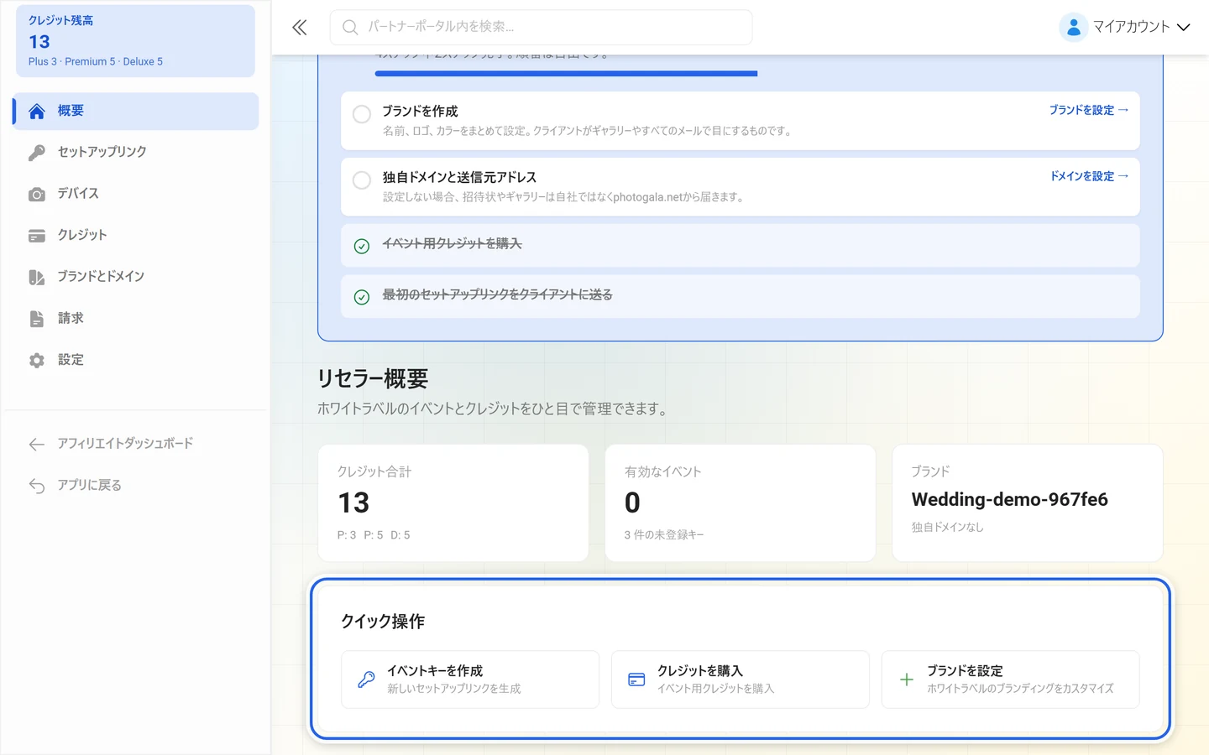Click plus icon in ブランドを設定 quick action
Screen dimensions: 1209x755
click(x=907, y=679)
